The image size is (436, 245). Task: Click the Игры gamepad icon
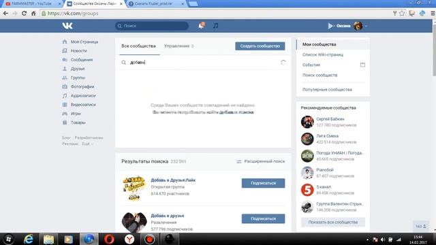(65, 114)
